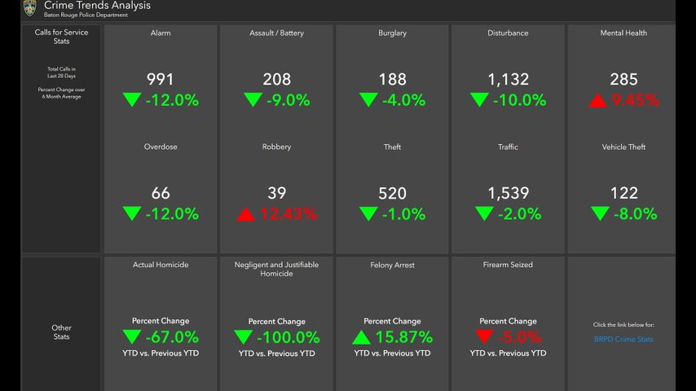Click the red up arrow for Robbery
Image resolution: width=696 pixels, height=391 pixels.
[x=245, y=214]
